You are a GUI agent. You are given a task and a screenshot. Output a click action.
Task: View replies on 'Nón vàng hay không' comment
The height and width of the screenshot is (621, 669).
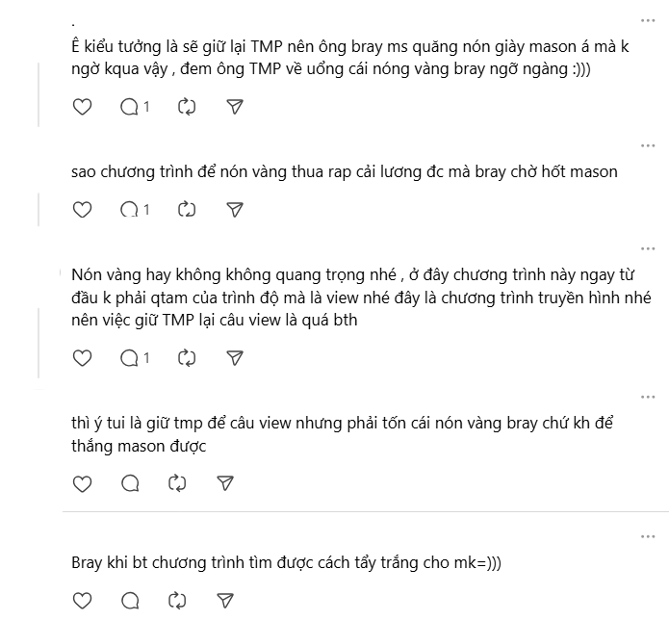tap(134, 357)
